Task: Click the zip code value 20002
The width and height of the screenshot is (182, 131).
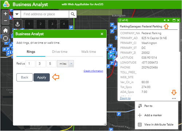Action: pos(146,53)
